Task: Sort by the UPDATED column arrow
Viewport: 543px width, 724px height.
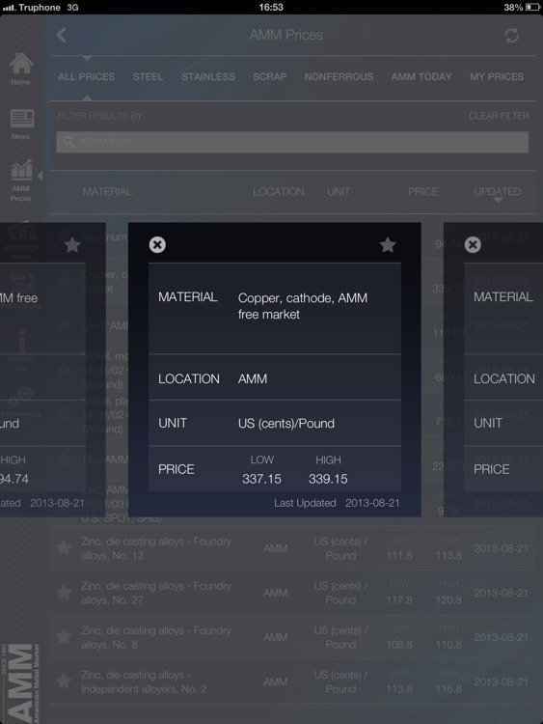Action: point(498,200)
